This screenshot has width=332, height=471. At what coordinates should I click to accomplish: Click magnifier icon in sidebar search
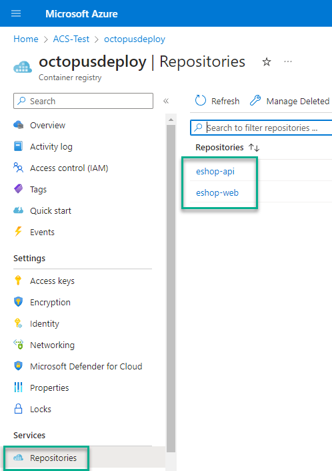point(21,101)
